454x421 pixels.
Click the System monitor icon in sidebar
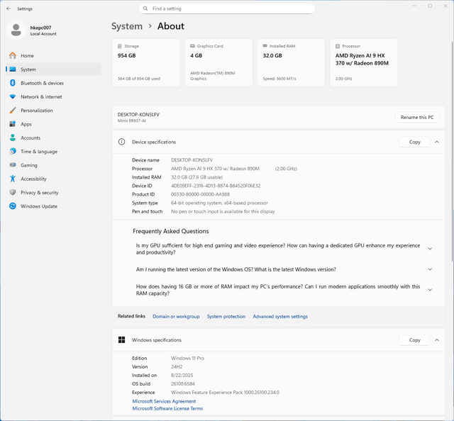coord(13,69)
